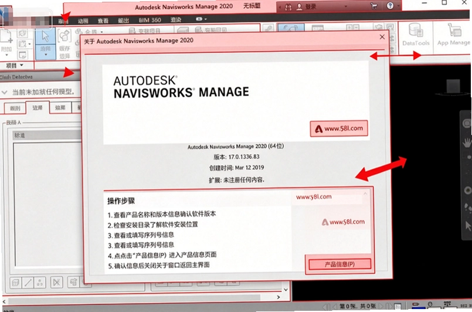This screenshot has width=472, height=312.
Task: Click the orbit steering wheel navigation icon
Action: (x=467, y=124)
